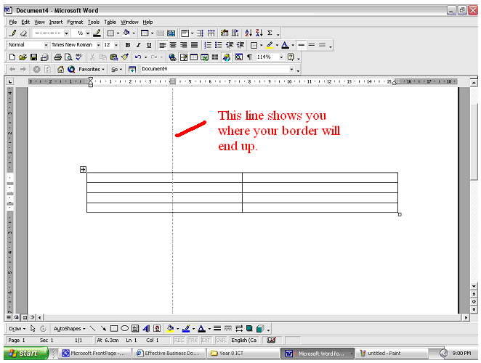This screenshot has height=363, width=481.
Task: Click Insert Excel Worksheet icon
Action: coord(205,57)
